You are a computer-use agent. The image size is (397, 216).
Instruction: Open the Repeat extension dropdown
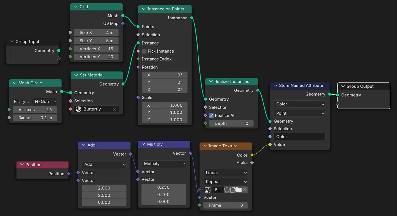[226, 182]
